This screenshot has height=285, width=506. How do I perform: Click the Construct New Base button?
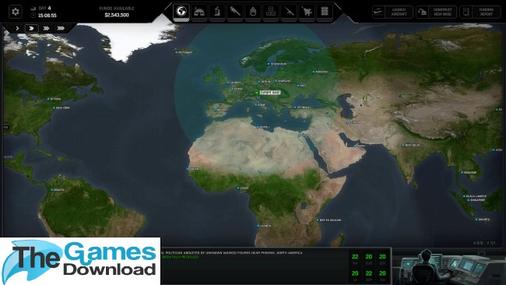(436, 12)
